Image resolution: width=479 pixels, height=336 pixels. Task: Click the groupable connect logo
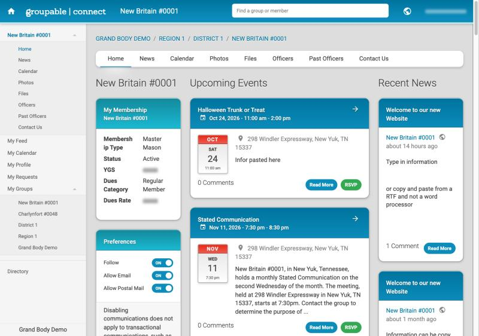66,11
